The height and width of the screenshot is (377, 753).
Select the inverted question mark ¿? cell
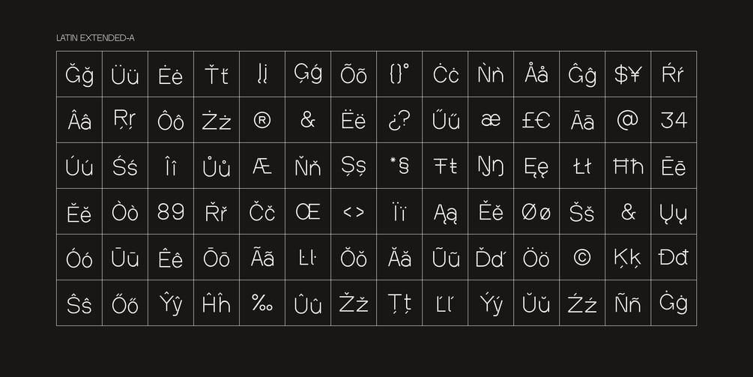[x=399, y=120]
